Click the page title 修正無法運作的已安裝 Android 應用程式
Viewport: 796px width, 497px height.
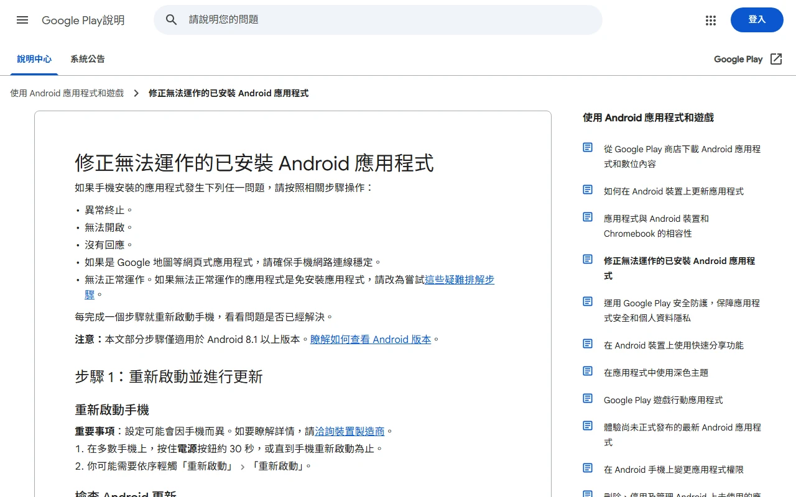(254, 163)
